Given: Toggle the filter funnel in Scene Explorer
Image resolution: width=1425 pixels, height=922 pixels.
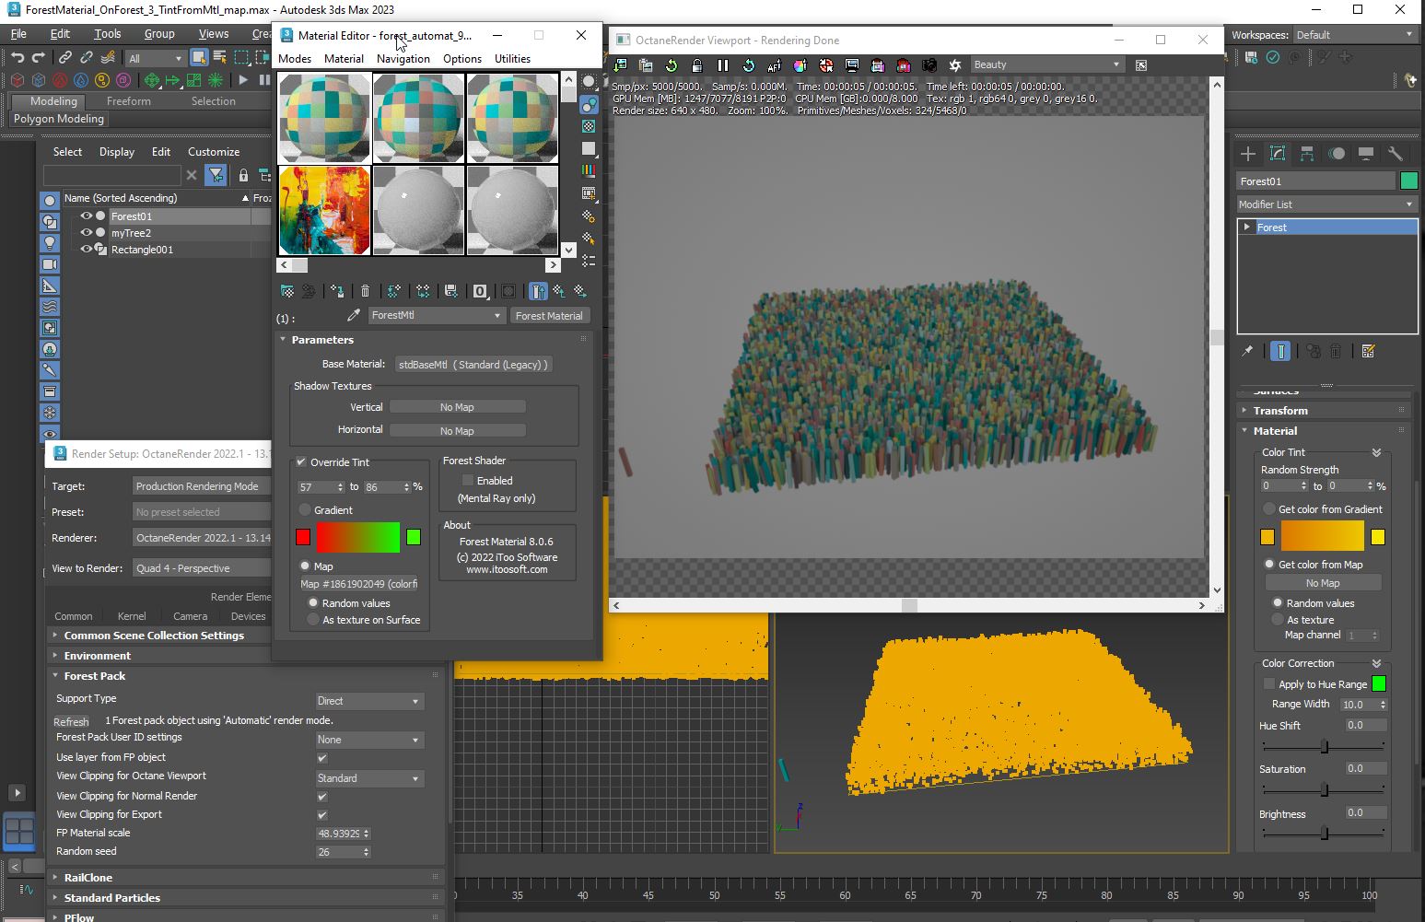Looking at the screenshot, I should 216,175.
